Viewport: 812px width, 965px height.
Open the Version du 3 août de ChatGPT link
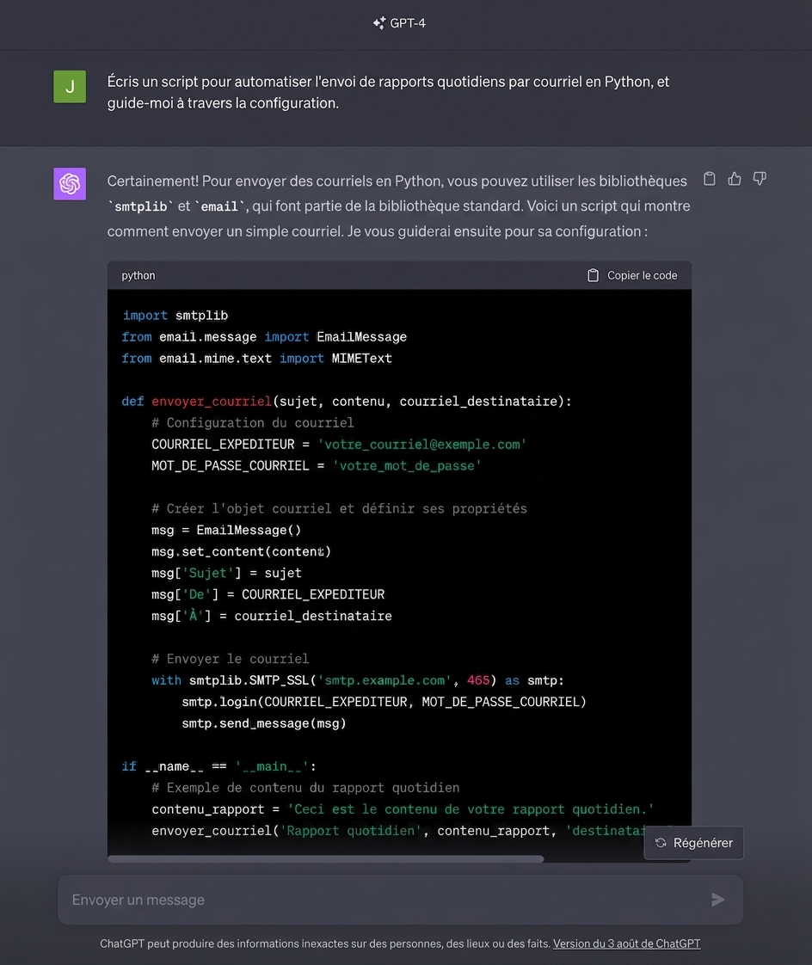point(627,943)
